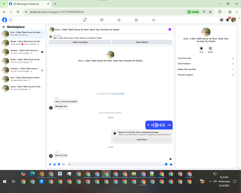This screenshot has height=193, width=241.
Task: Open the emoji picker in the message box
Action: pyautogui.click(x=166, y=164)
